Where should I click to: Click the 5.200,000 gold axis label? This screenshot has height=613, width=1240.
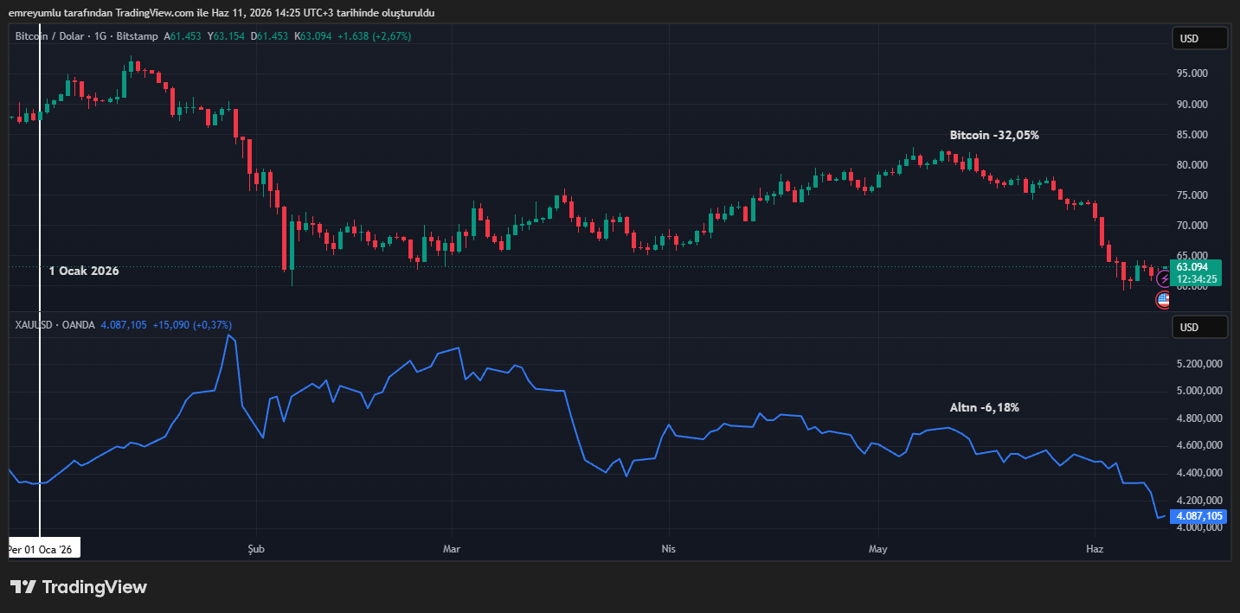coord(1198,364)
